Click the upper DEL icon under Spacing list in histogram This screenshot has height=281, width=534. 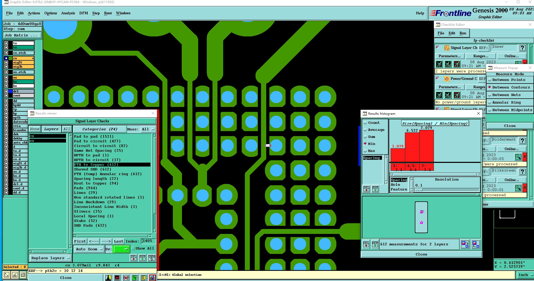coord(366,189)
